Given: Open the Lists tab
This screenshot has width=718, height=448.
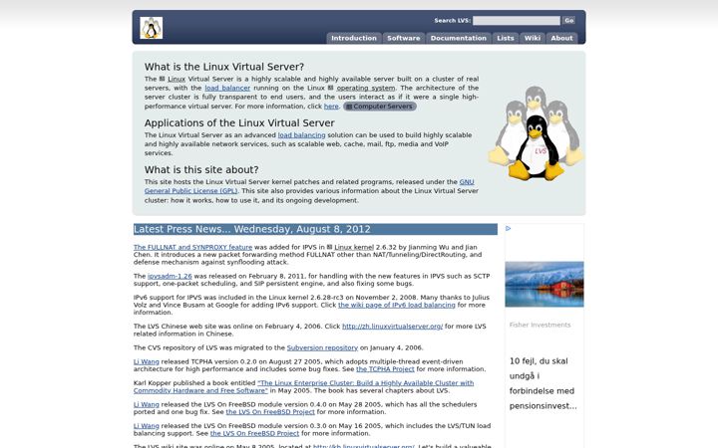Looking at the screenshot, I should [505, 38].
